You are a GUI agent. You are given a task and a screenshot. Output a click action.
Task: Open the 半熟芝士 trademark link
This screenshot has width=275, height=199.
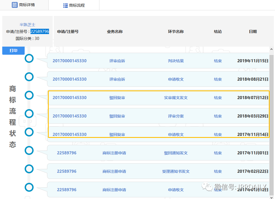tap(27, 25)
